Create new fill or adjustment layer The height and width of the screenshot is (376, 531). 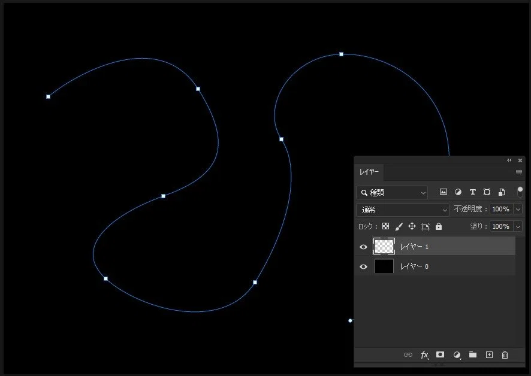(x=457, y=354)
